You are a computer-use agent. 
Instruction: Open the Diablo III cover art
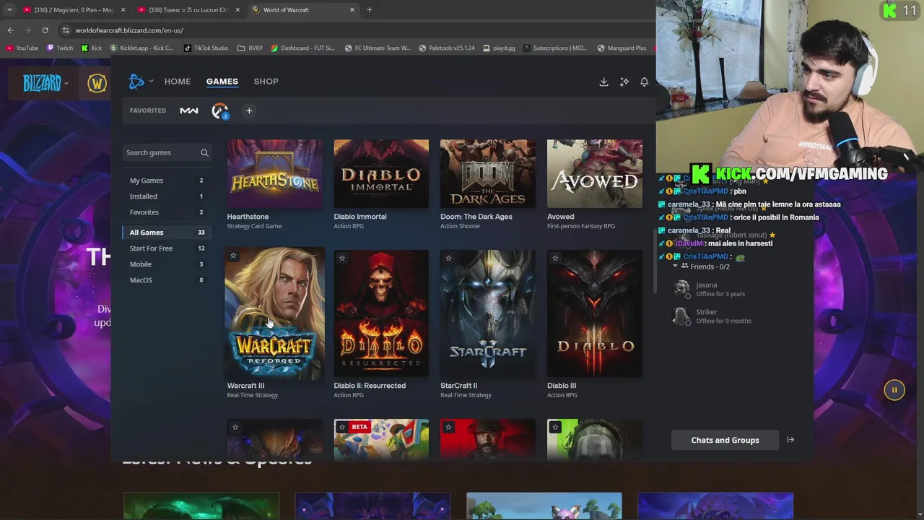pos(595,313)
